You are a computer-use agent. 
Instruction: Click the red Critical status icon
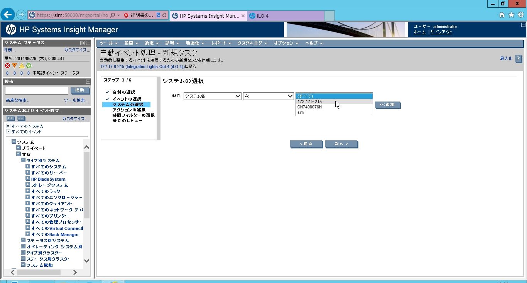coord(7,66)
